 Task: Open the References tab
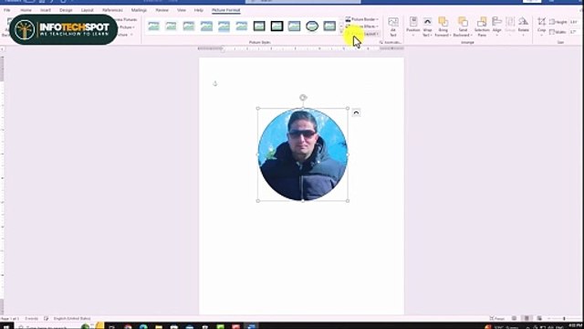click(x=112, y=10)
